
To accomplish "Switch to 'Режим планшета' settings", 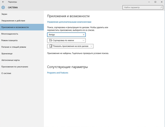I will pyautogui.click(x=10, y=40).
